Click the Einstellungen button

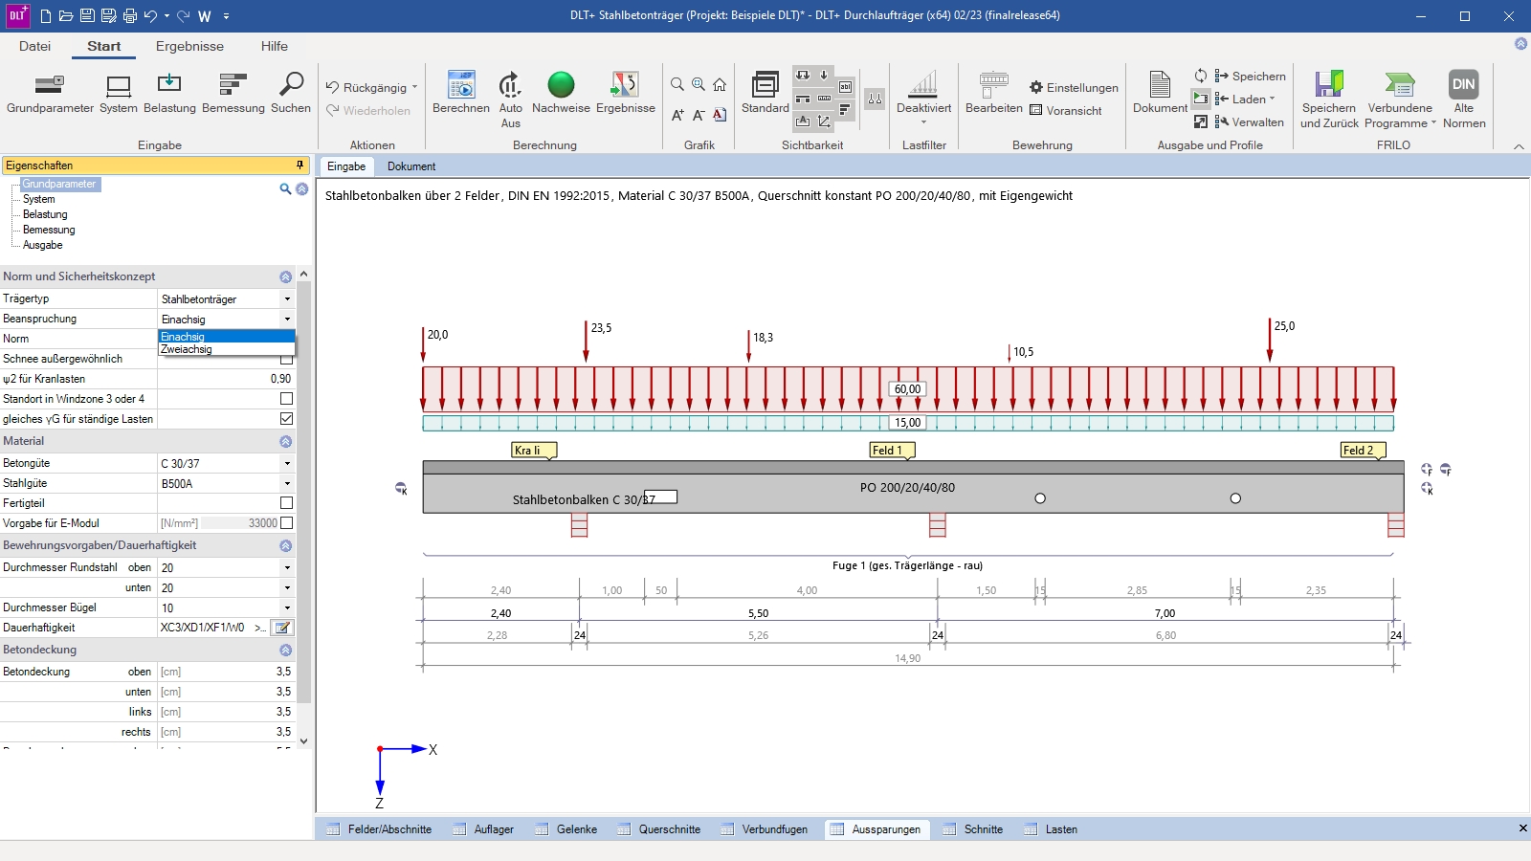tap(1074, 88)
